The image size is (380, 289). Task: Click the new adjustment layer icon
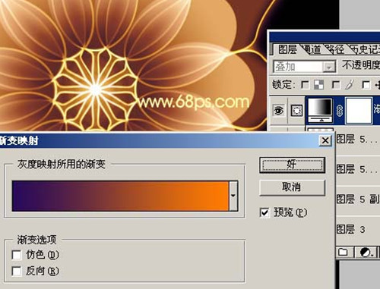coord(366,252)
